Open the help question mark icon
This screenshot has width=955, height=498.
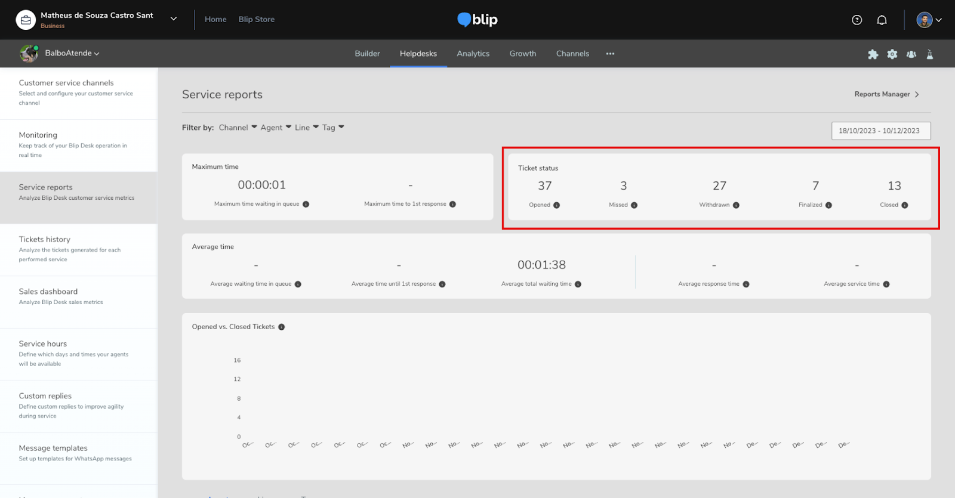(x=857, y=20)
